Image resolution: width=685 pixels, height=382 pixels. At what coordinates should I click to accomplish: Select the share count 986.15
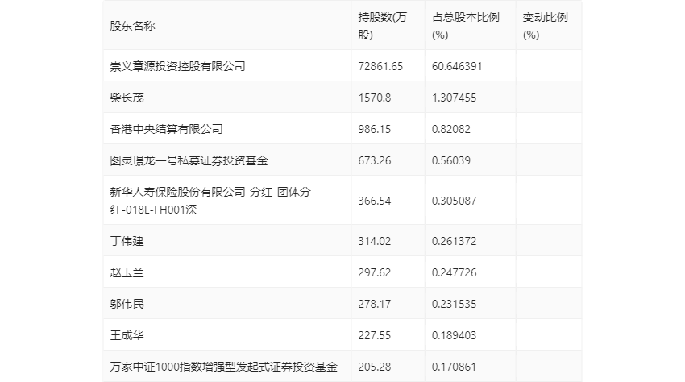pyautogui.click(x=375, y=129)
